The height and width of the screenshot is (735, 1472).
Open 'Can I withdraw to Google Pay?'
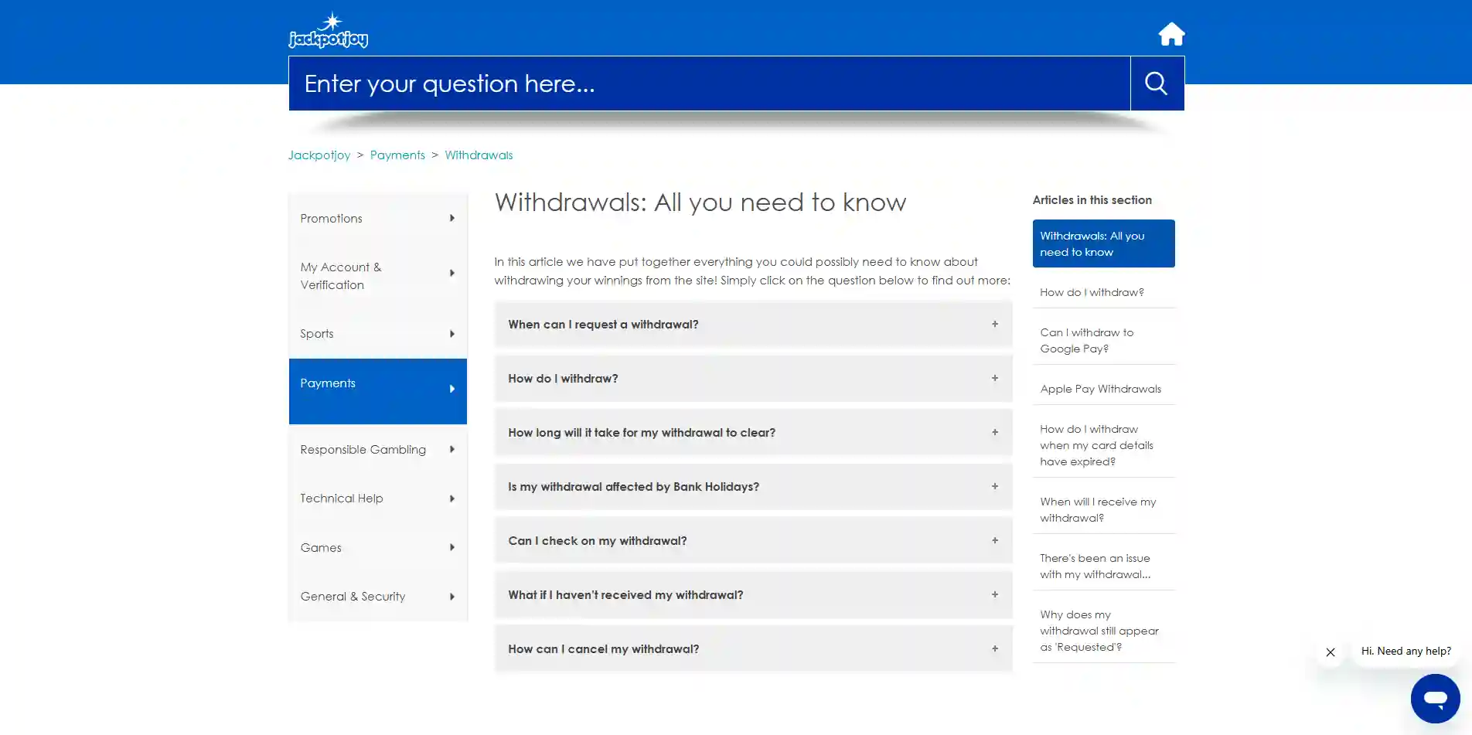click(x=1103, y=341)
